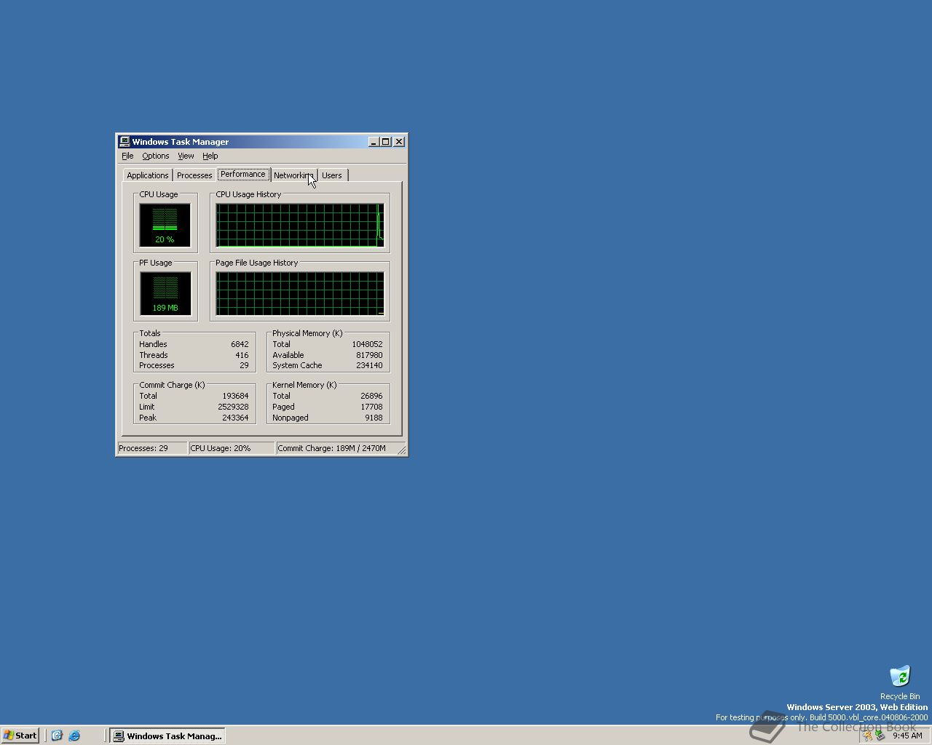
Task: Click the taskbar clock showing 9:45 AM
Action: click(x=907, y=736)
